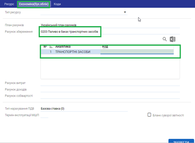The image size is (195, 143).
Task: Select the ТРАНСПОРТНІ ЗАСОБИ row
Action: (x=73, y=52)
